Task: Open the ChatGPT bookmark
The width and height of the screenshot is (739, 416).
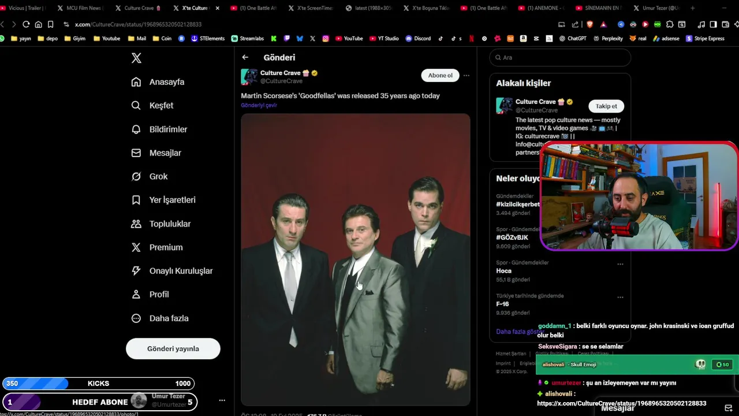Action: pyautogui.click(x=573, y=39)
